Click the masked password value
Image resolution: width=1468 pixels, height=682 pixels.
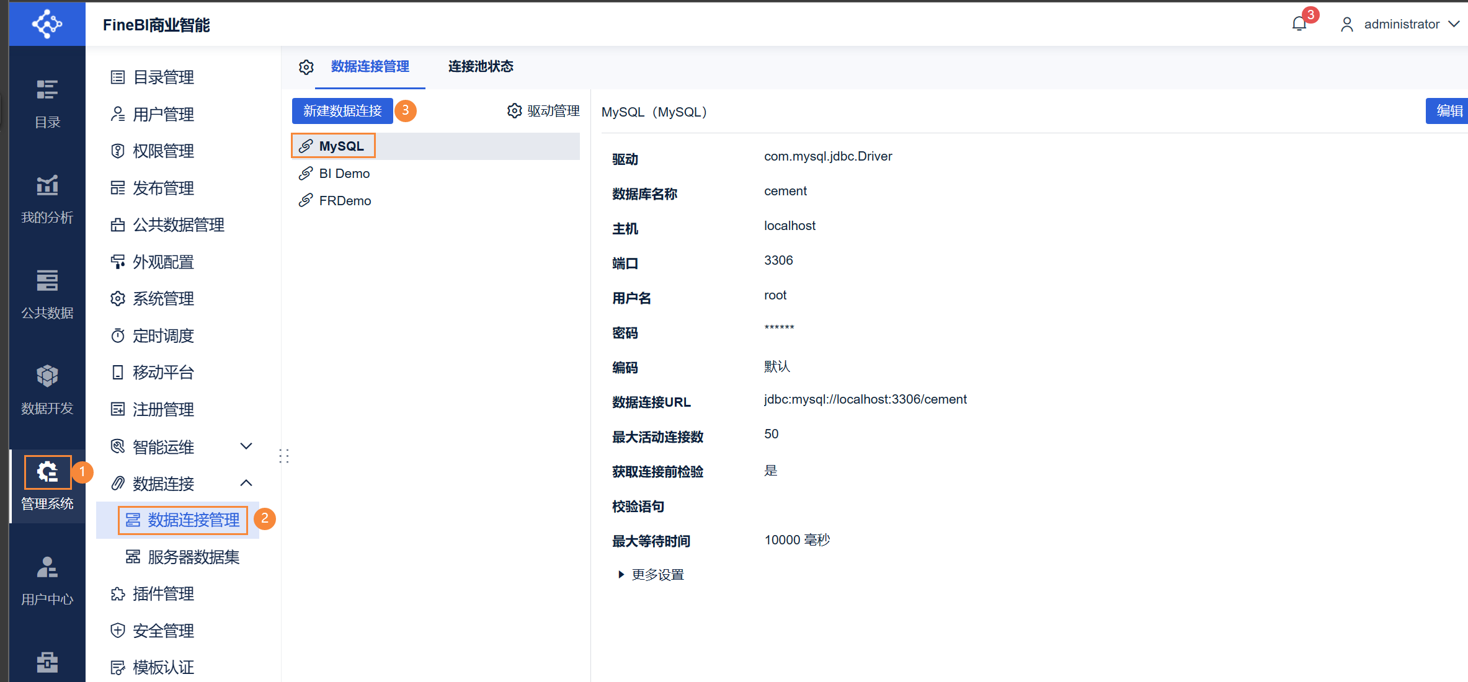(779, 329)
